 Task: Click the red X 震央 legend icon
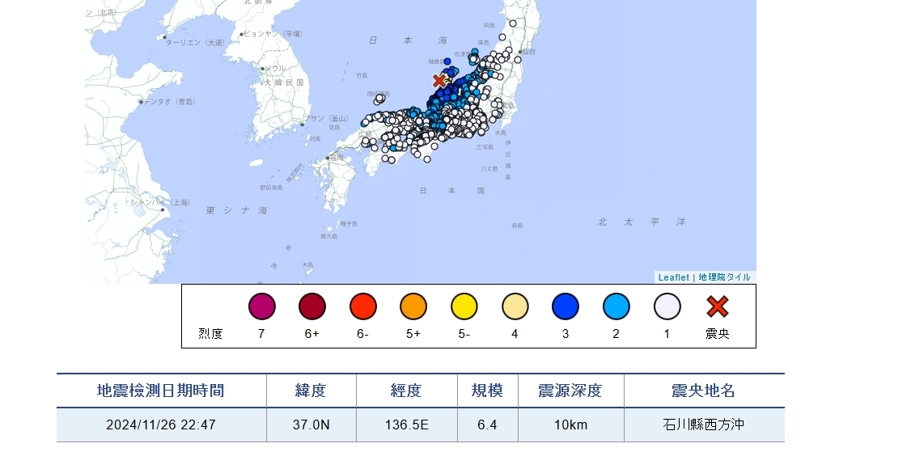tap(718, 306)
